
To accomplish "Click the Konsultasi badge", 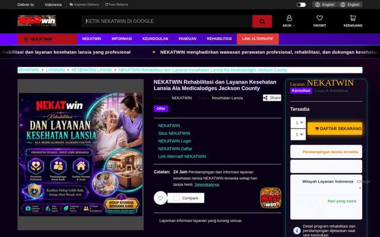I will [301, 91].
